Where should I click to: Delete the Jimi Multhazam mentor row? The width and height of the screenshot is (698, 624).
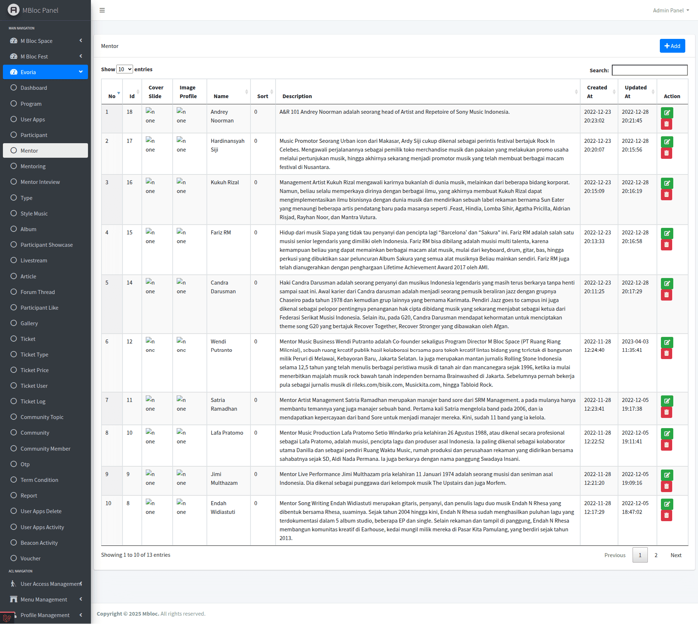(x=666, y=486)
